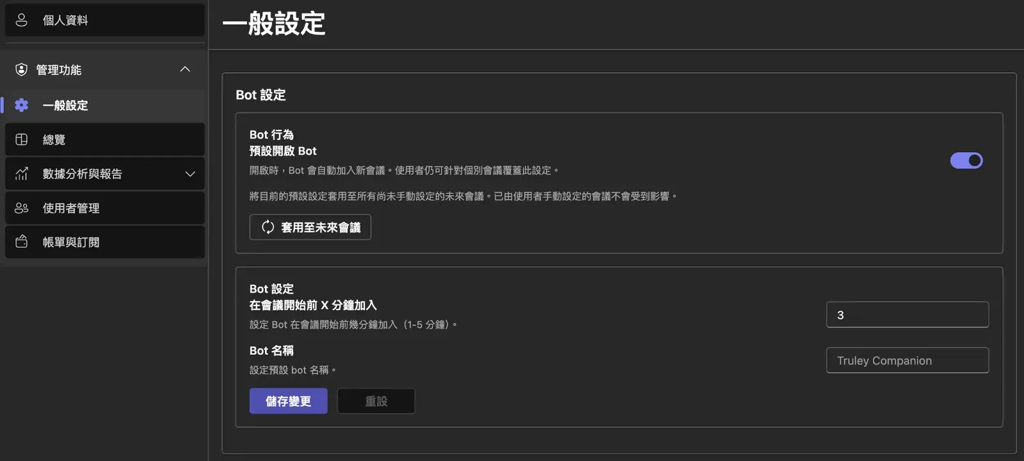1024x461 pixels.
Task: Click the layout icon beside 總覽
Action: (x=21, y=139)
